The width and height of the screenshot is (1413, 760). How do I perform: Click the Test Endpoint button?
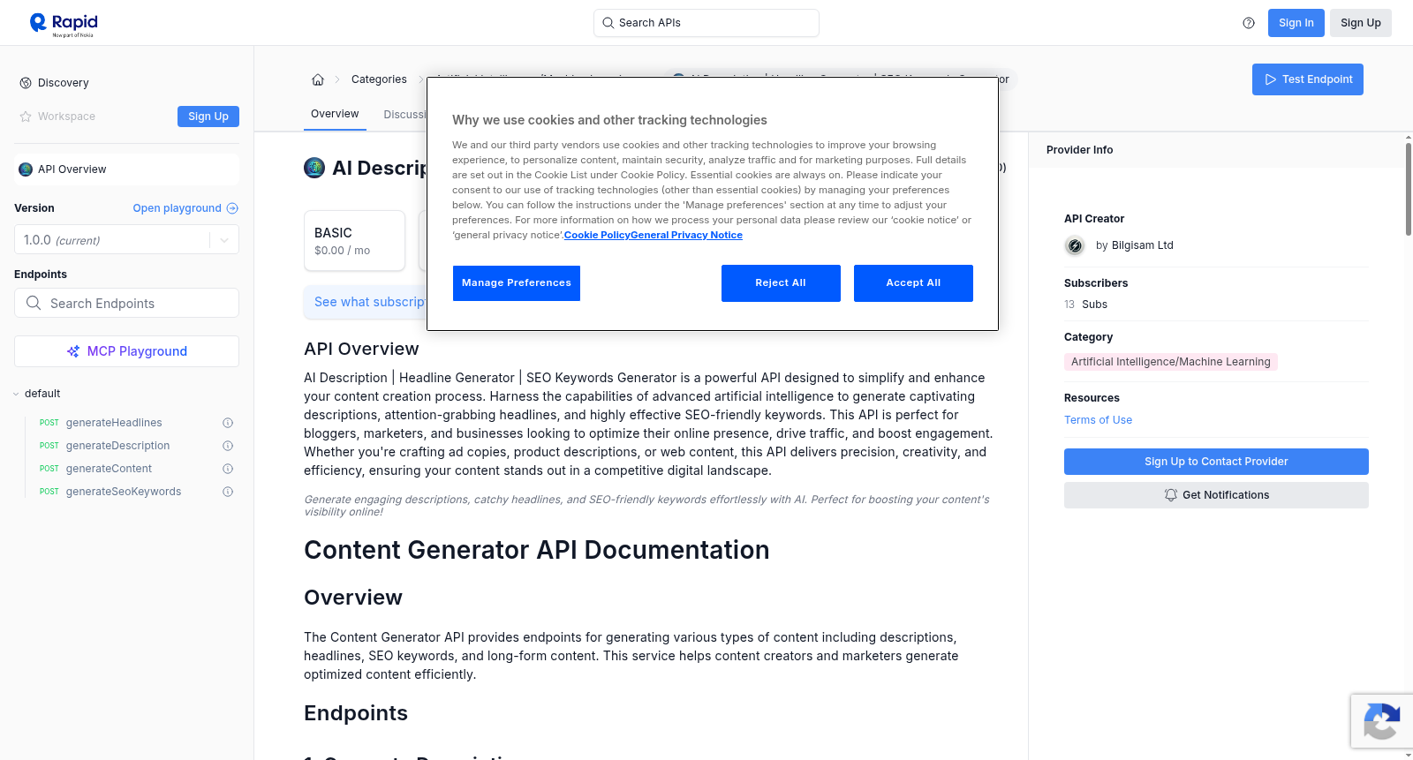coord(1308,79)
